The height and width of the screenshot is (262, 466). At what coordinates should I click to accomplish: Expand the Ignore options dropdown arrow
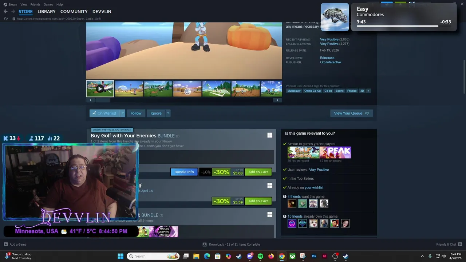tap(168, 113)
